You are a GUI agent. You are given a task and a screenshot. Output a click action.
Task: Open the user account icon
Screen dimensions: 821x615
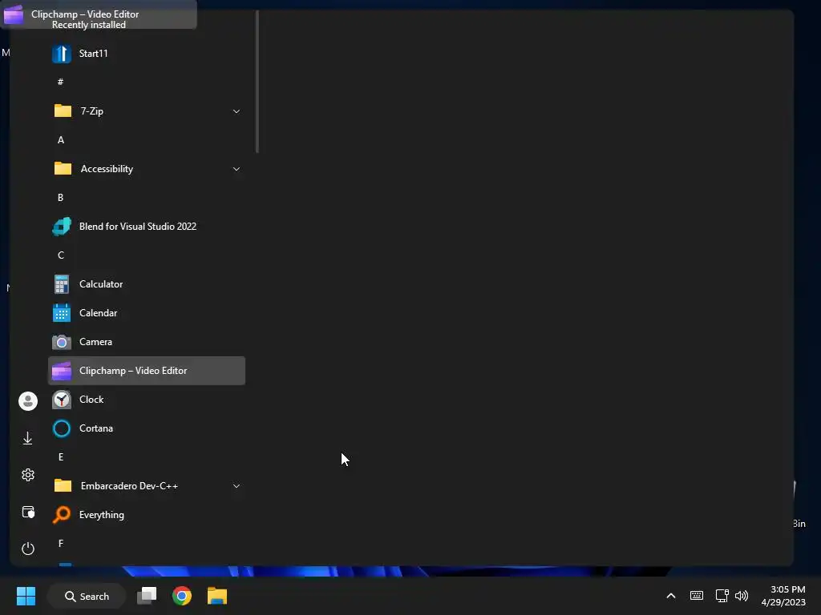28,401
